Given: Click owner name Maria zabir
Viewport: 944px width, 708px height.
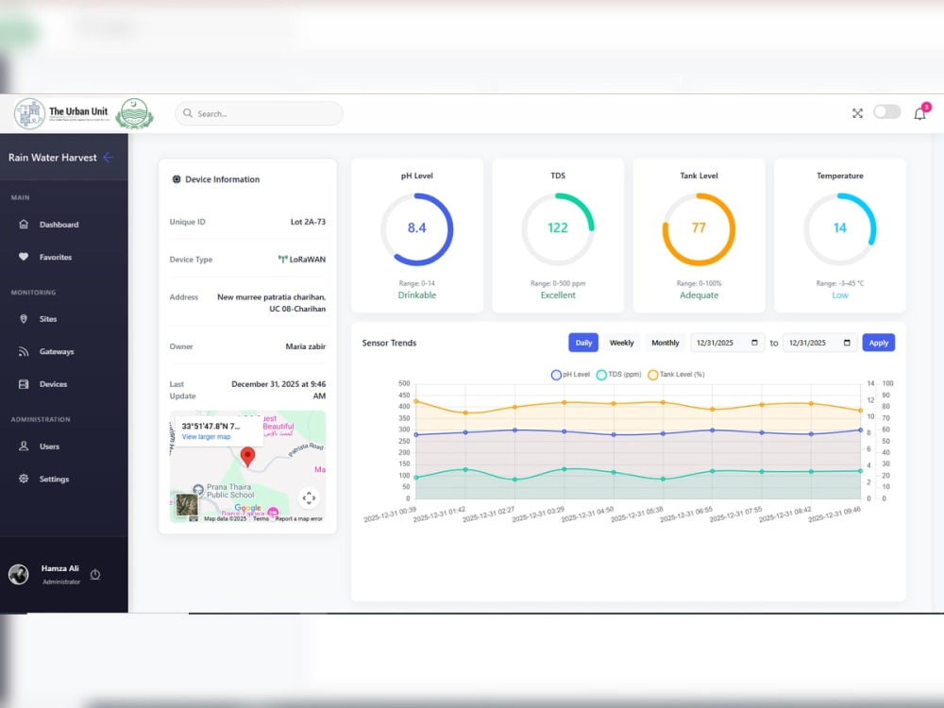Looking at the screenshot, I should click(305, 346).
